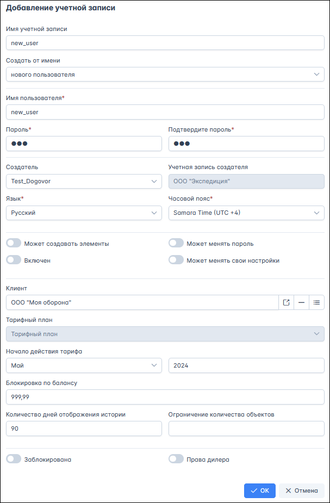Click the OK button
The height and width of the screenshot is (503, 330).
pos(260,490)
